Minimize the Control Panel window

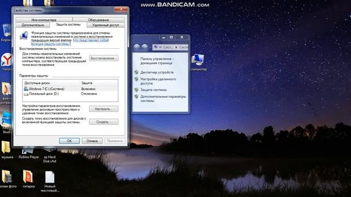[x=163, y=37]
